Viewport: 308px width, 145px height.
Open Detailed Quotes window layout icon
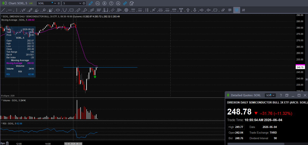287,95
